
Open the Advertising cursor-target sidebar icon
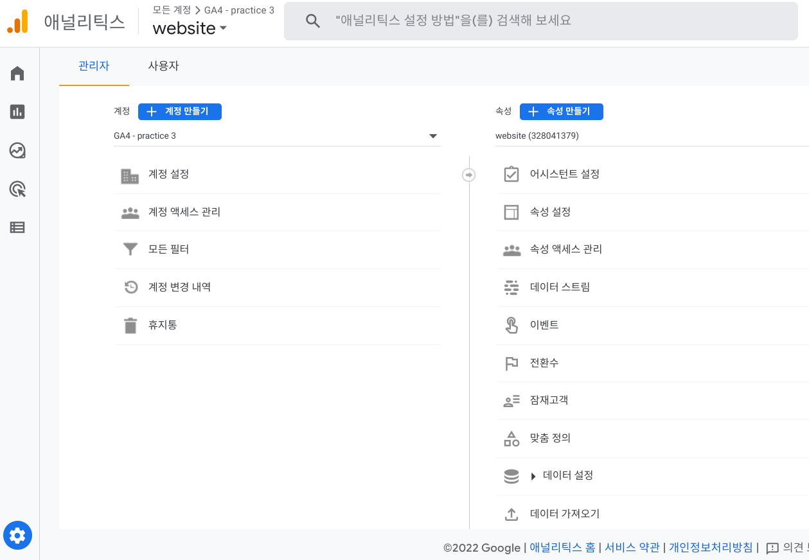pyautogui.click(x=17, y=189)
